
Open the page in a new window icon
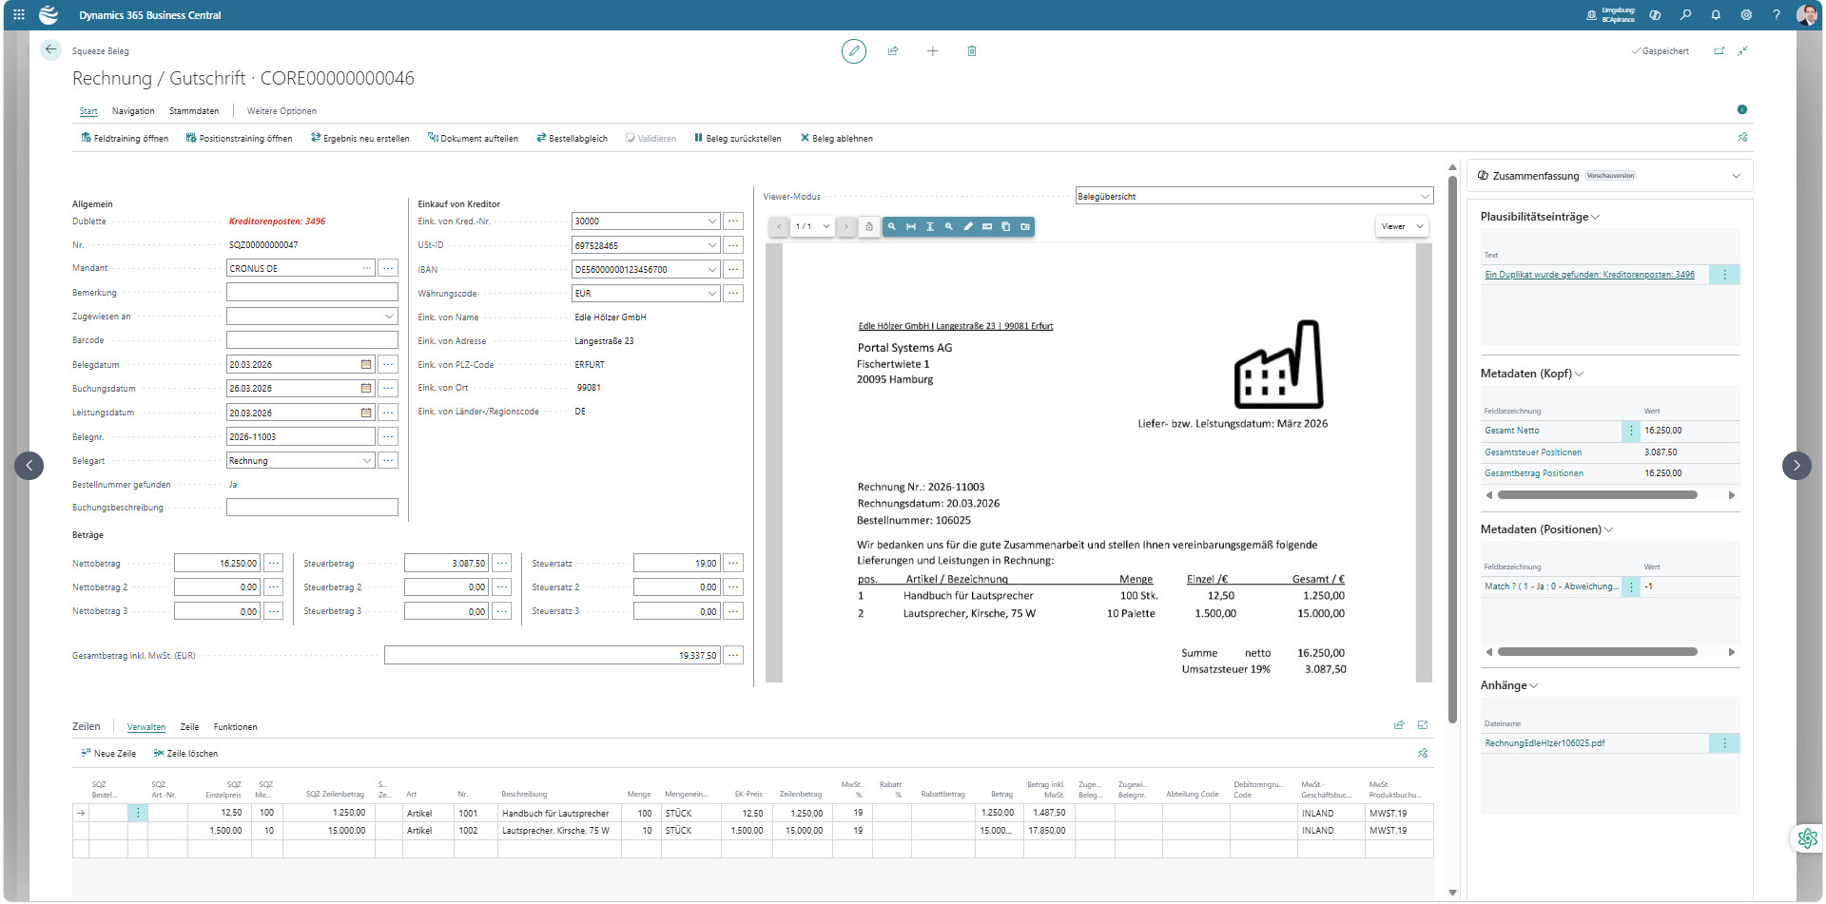point(1719,51)
